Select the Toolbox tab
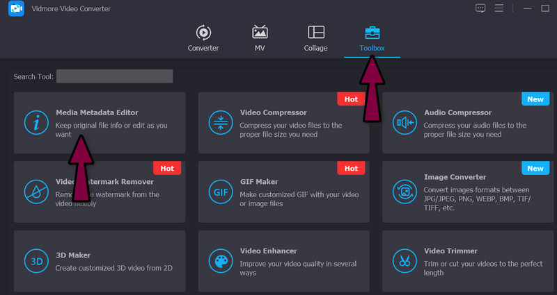The width and height of the screenshot is (557, 295). [372, 39]
